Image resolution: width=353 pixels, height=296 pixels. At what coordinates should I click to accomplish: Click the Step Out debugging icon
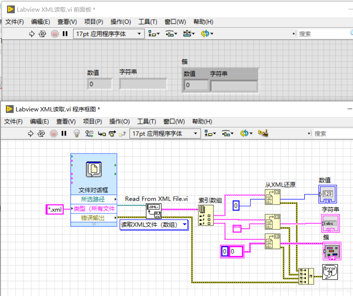coord(122,133)
